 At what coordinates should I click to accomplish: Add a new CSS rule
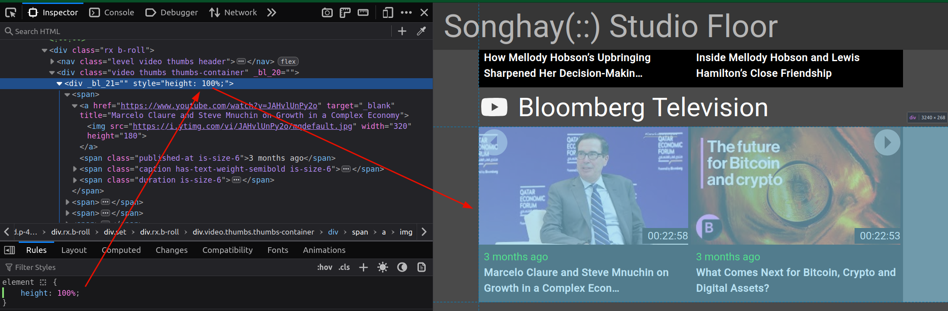[363, 267]
